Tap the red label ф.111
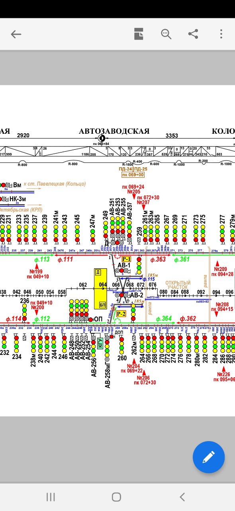Viewport: 235px width, 511px height. [x=66, y=259]
